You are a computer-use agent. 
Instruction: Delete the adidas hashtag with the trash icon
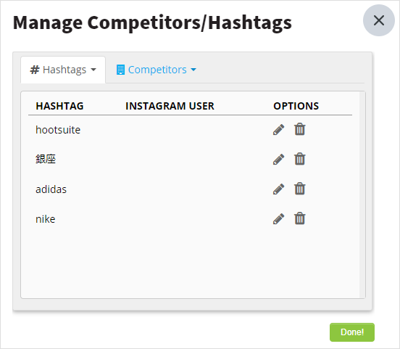(x=300, y=189)
